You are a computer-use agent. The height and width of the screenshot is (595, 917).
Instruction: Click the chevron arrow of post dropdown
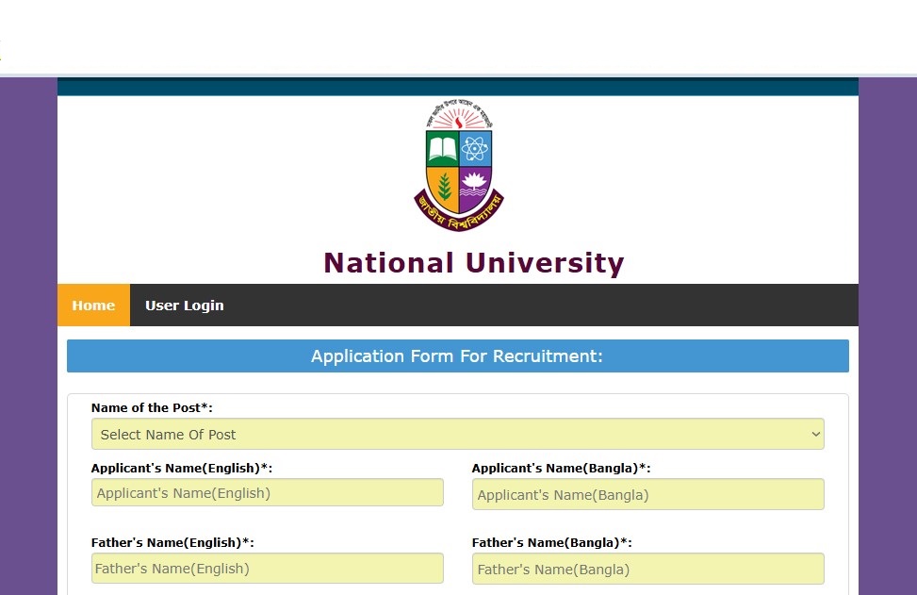click(815, 435)
